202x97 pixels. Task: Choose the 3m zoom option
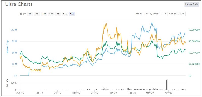pos(51,14)
